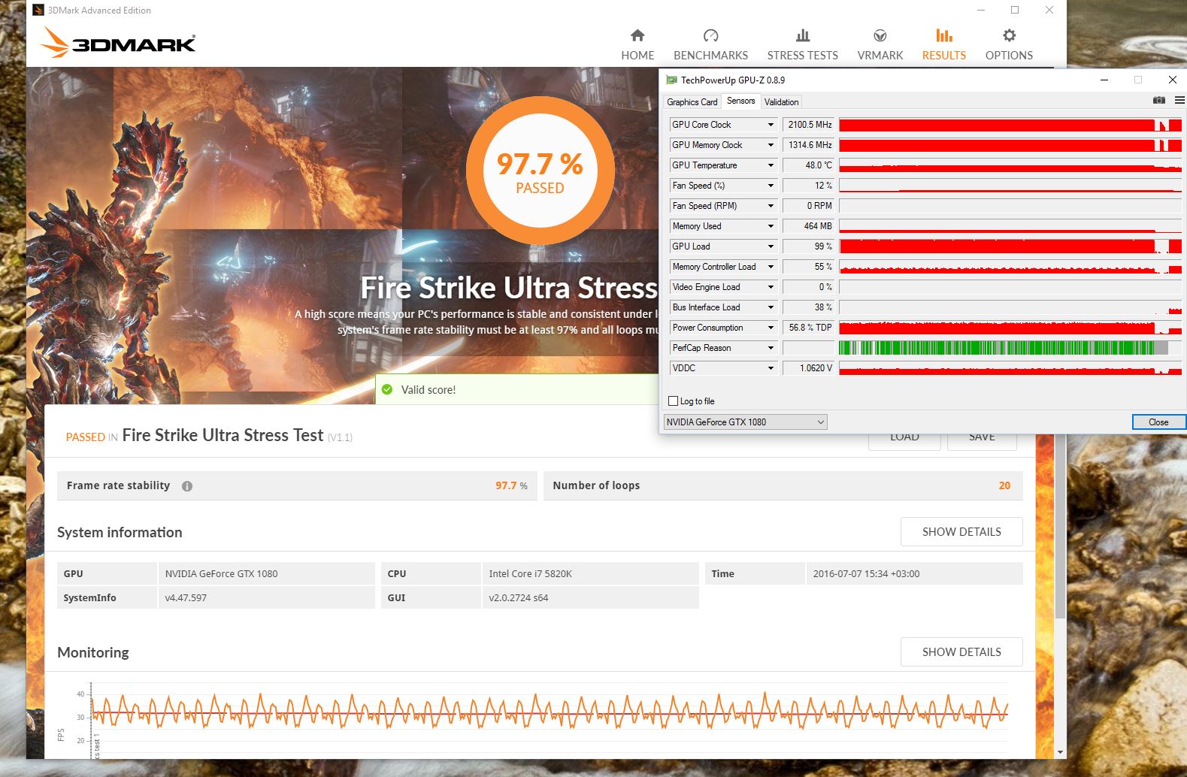This screenshot has height=777, width=1187.
Task: Open the GPU-Z hamburger menu
Action: pos(1179,101)
